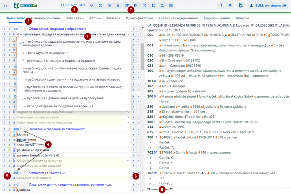
Task: Click the up-down sort arrows toolbar icon
Action: [x=153, y=5]
